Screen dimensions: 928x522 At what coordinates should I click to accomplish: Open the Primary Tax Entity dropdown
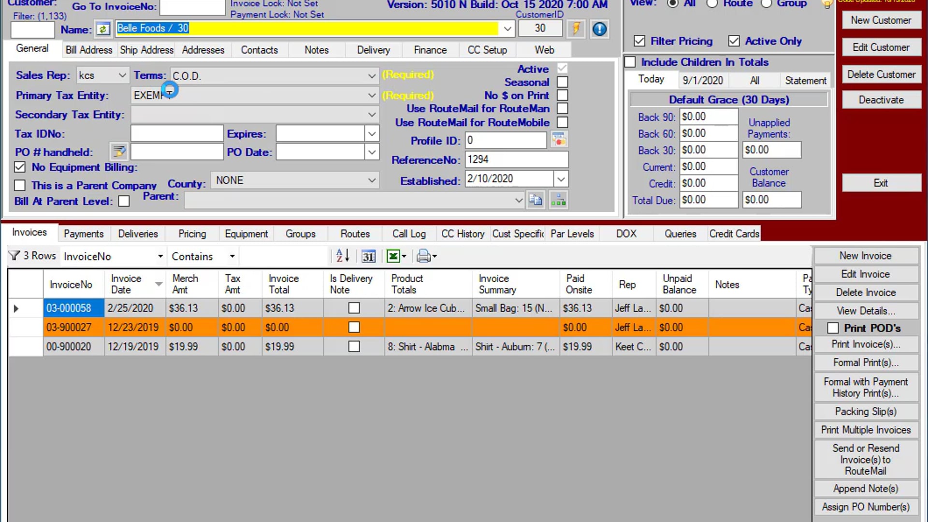point(372,95)
